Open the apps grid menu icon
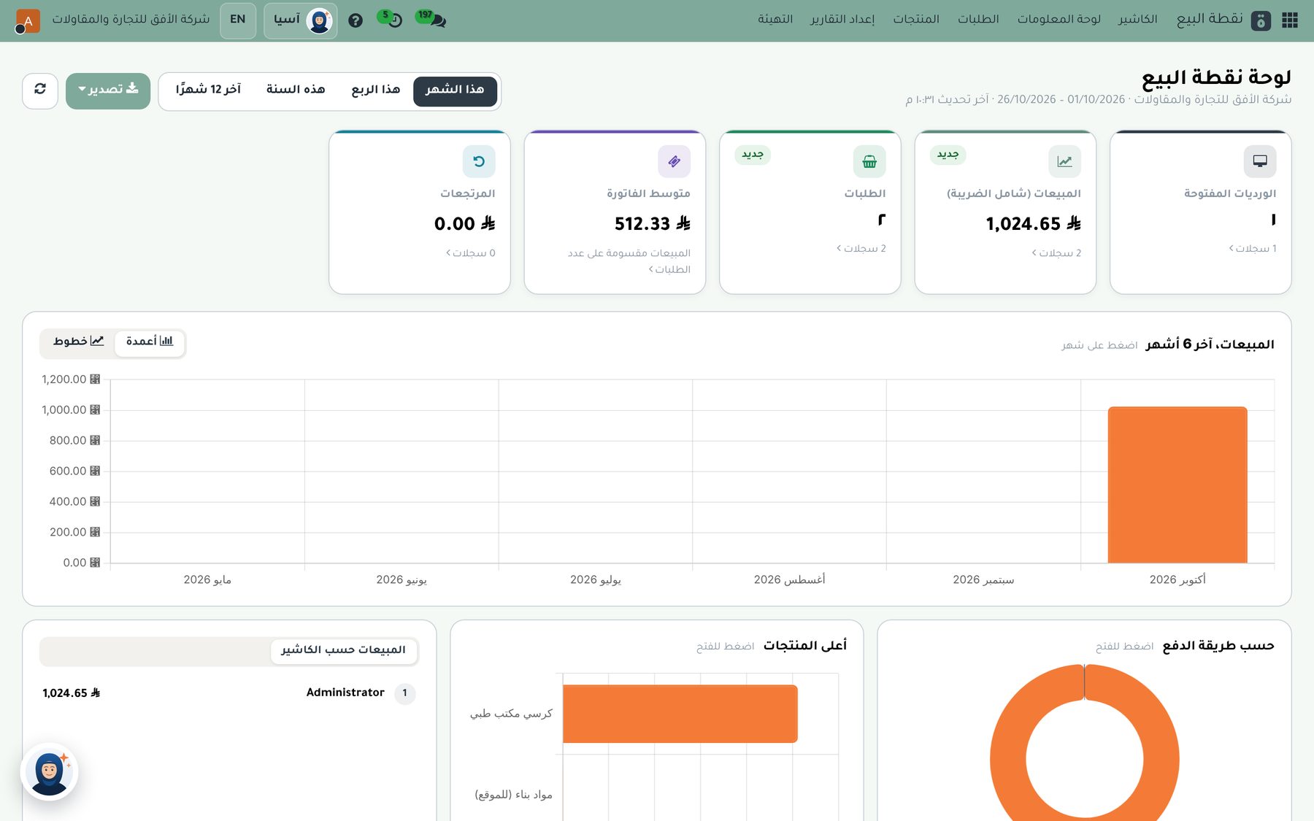1314x821 pixels. pyautogui.click(x=1290, y=20)
